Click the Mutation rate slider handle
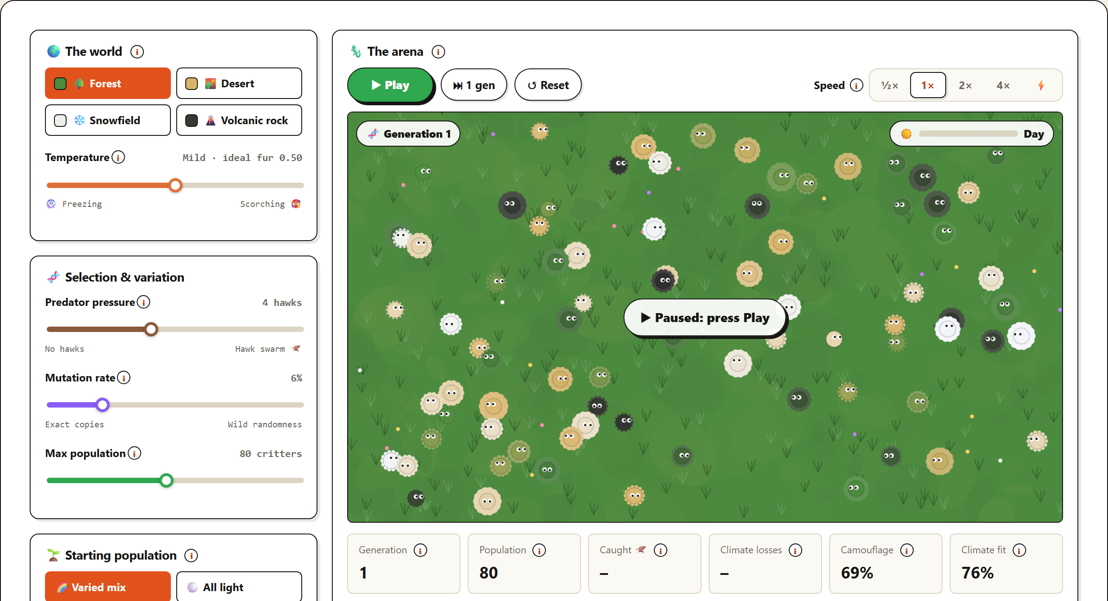Image resolution: width=1108 pixels, height=601 pixels. click(x=103, y=405)
